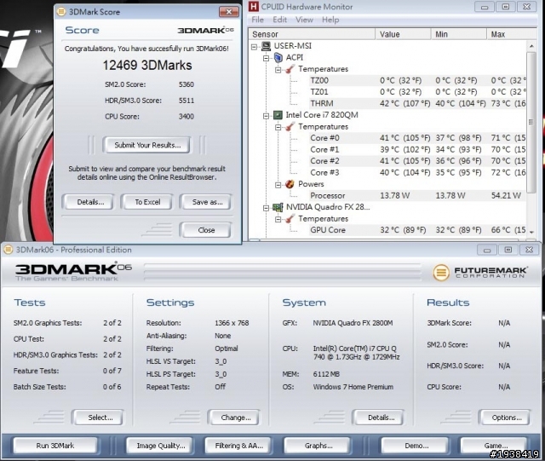Open Image Quality tool
Screen dimensions: 545x461
tap(159, 446)
